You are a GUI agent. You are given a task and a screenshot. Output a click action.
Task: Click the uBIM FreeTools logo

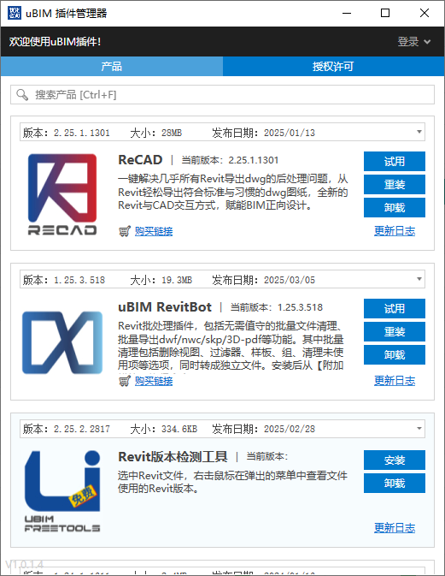click(x=62, y=491)
